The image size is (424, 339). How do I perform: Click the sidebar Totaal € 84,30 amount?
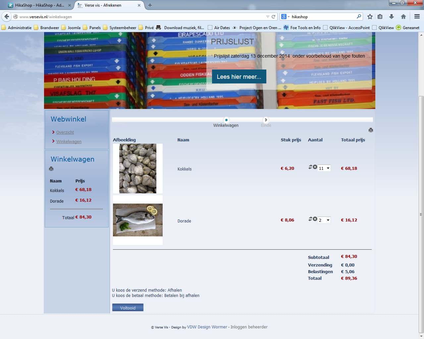(x=83, y=217)
